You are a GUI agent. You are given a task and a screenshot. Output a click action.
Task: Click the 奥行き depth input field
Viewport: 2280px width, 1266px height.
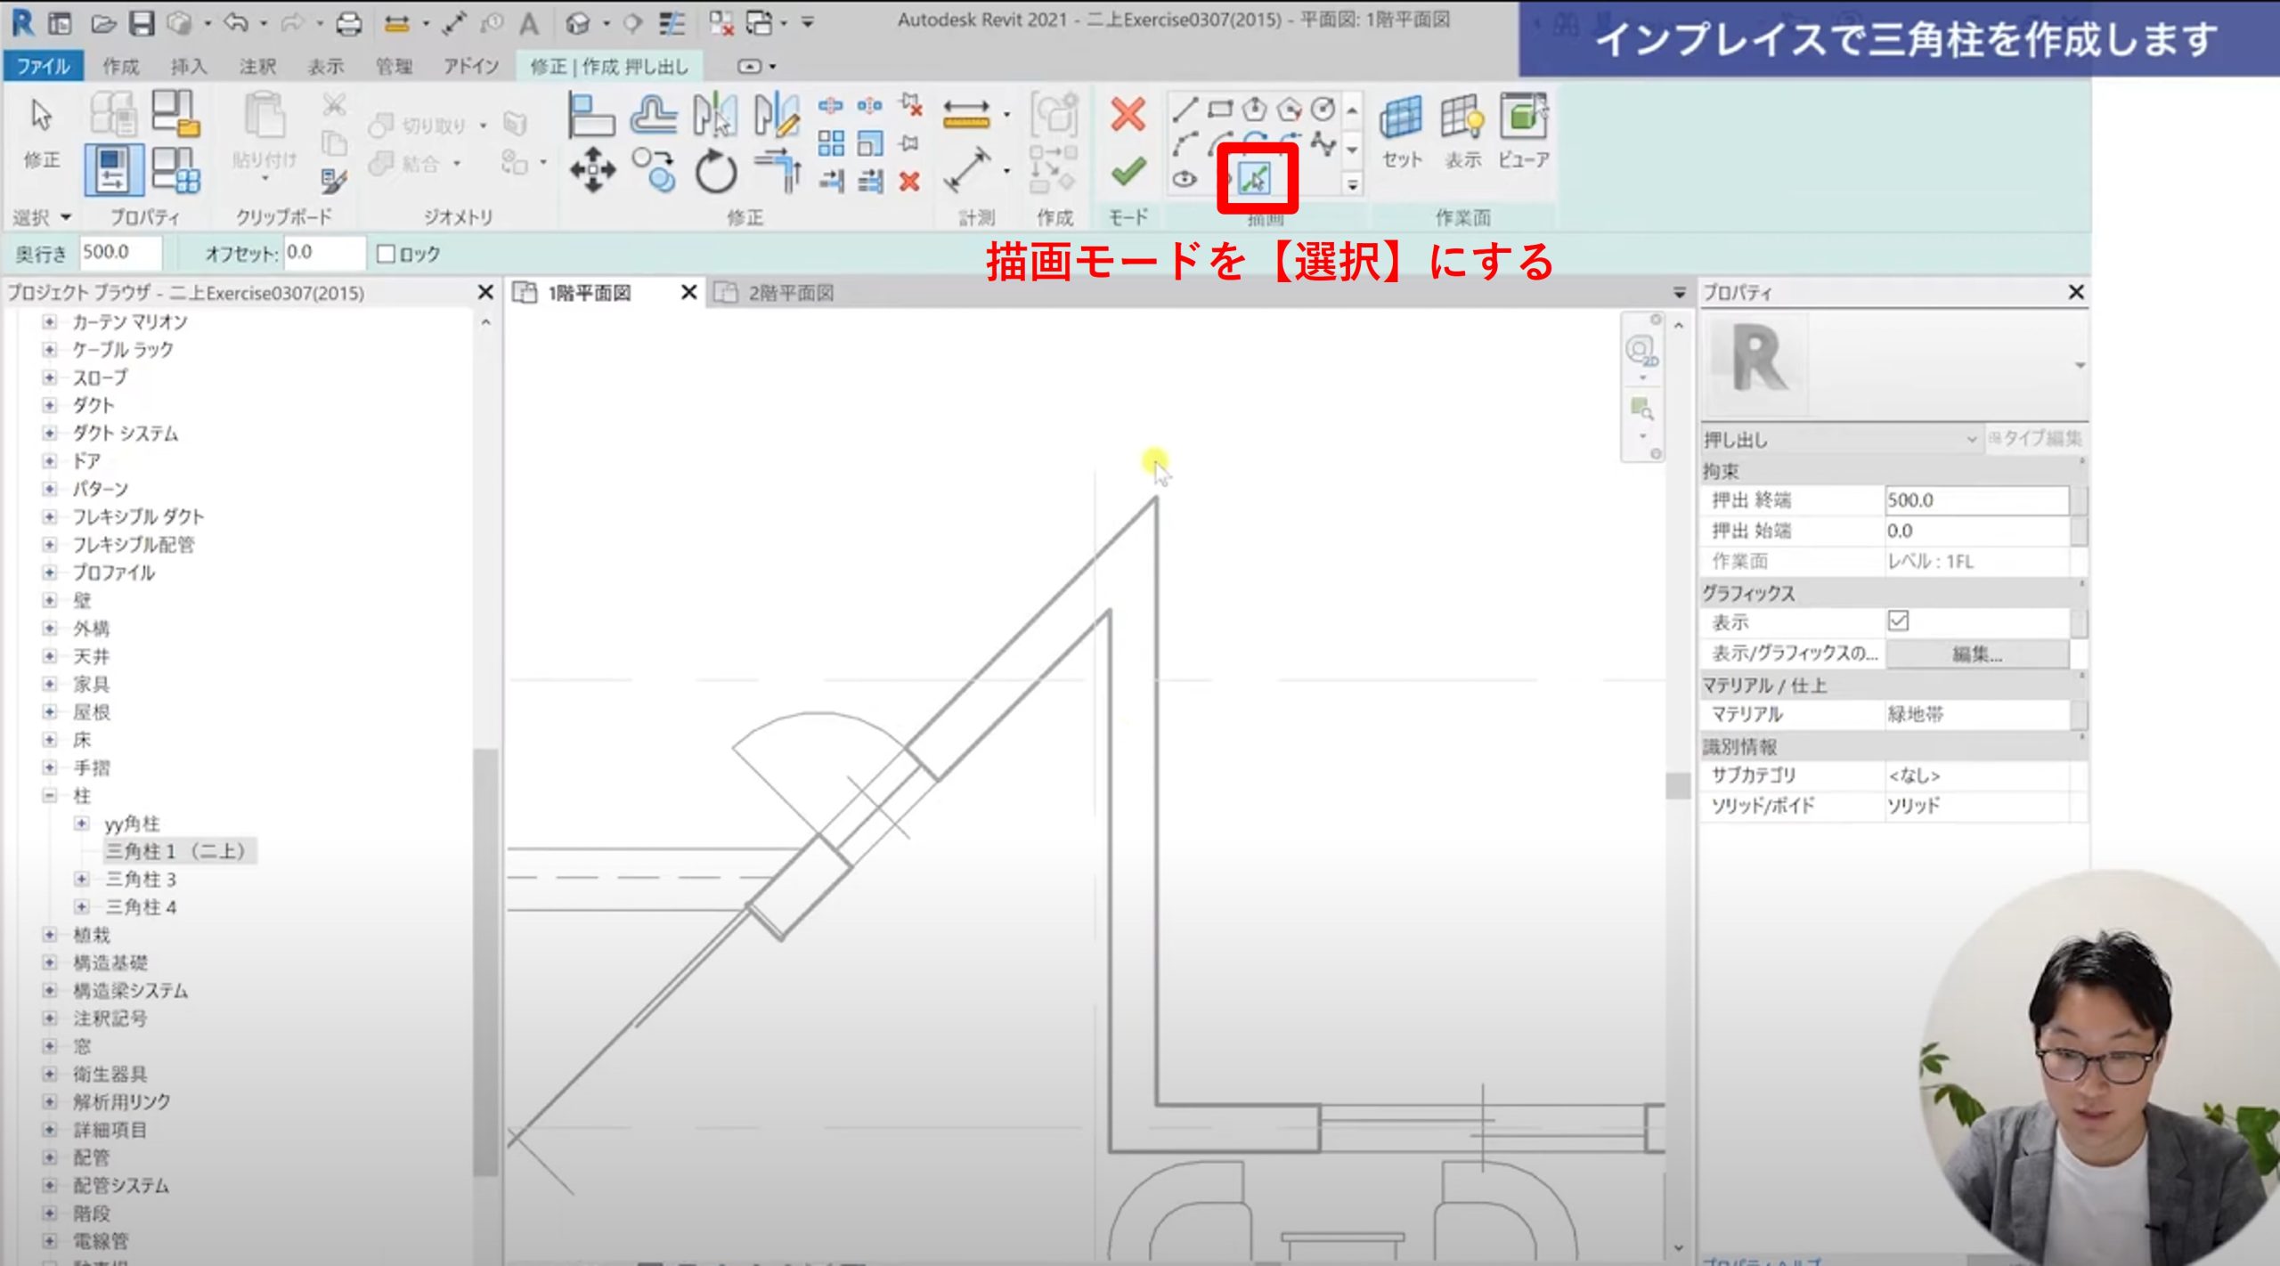[119, 253]
